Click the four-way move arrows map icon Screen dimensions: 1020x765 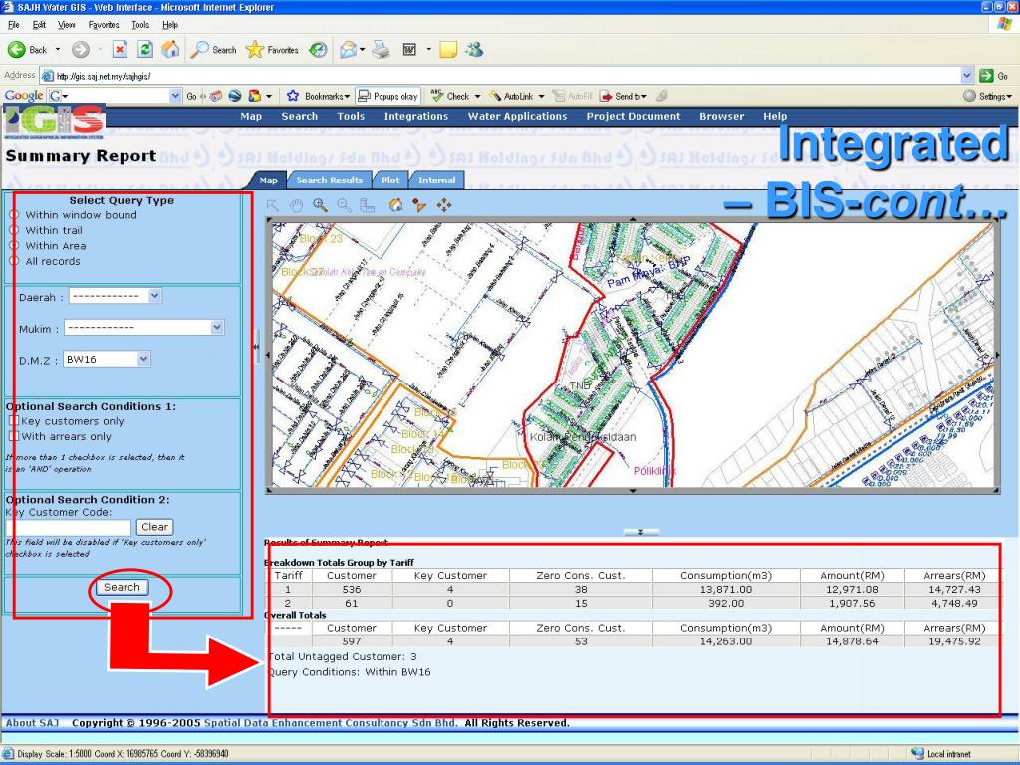[x=444, y=205]
